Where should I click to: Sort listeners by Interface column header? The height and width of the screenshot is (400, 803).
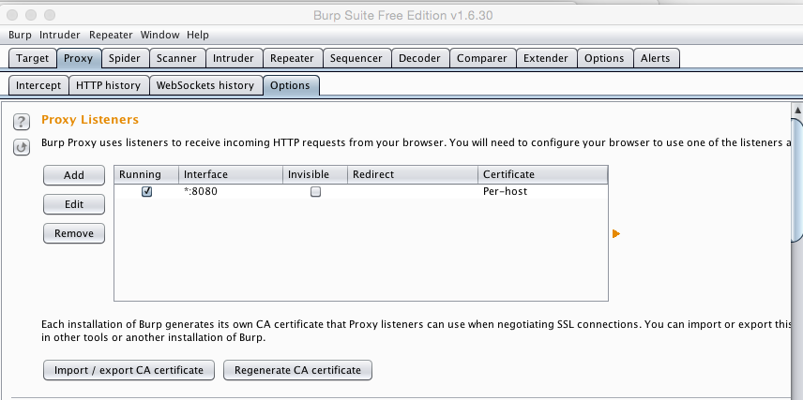click(x=230, y=174)
